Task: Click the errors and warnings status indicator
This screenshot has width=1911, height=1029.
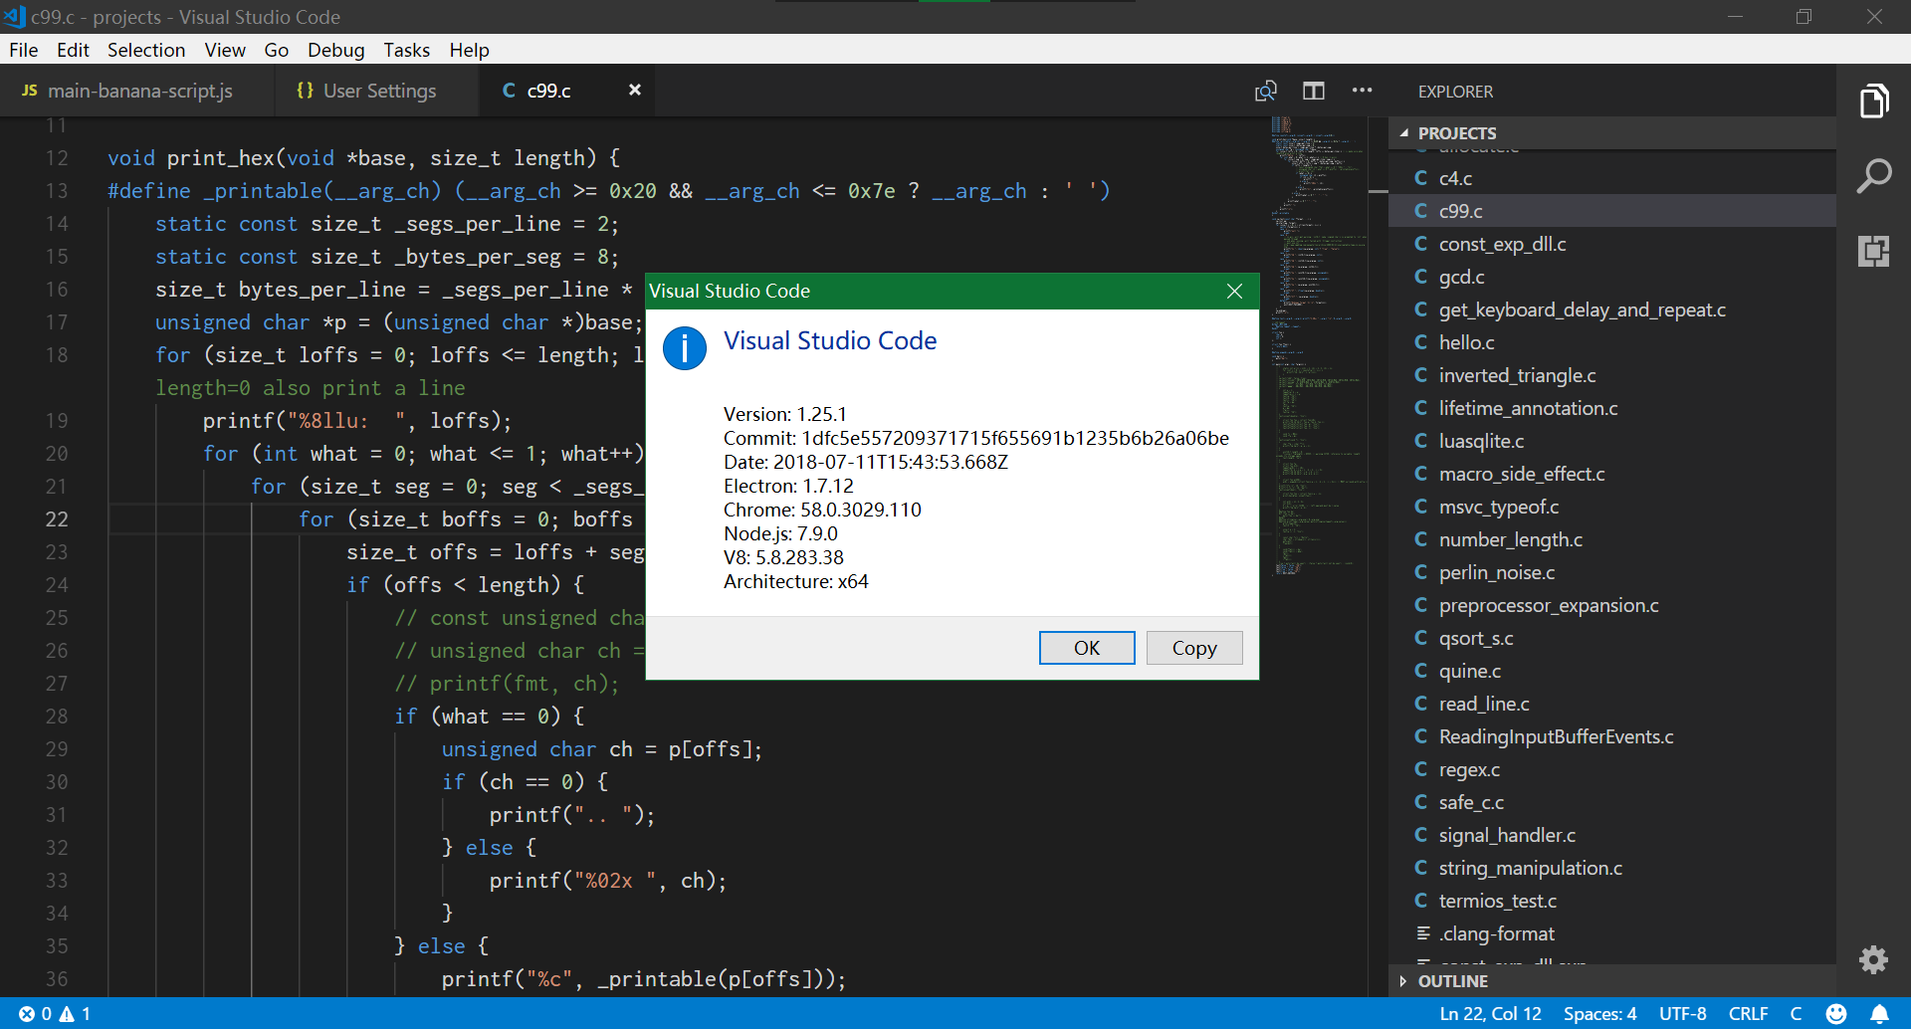Action: [x=55, y=1013]
